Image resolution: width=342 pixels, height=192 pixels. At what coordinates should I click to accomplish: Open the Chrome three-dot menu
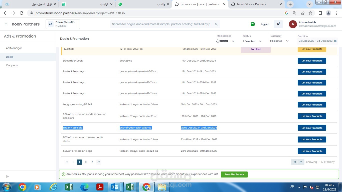click(336, 13)
